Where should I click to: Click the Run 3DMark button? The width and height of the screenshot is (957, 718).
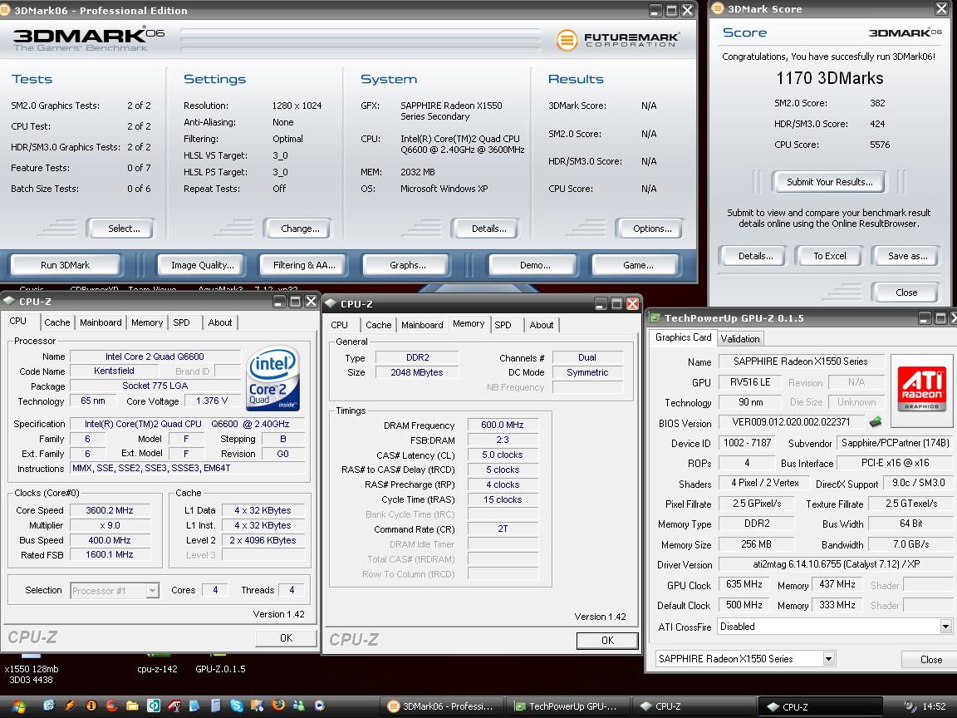[65, 265]
